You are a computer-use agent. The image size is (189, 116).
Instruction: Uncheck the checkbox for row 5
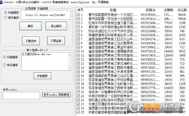tap(78, 31)
